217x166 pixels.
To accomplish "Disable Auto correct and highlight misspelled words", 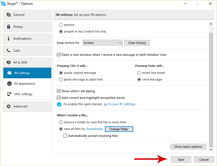I will coord(59,98).
